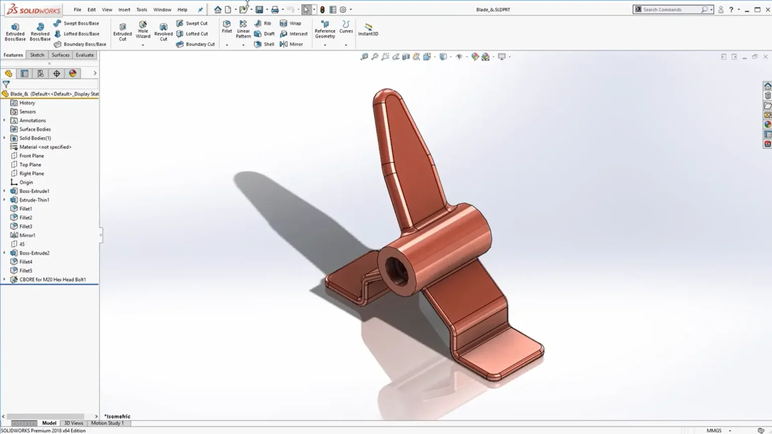Click the Edit Appearance color icon
The image size is (772, 434).
pos(475,57)
